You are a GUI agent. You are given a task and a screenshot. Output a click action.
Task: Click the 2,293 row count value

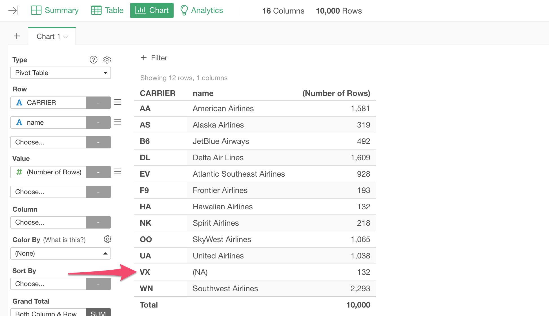coord(360,289)
